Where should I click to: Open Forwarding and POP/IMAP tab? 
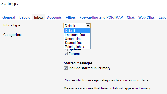(101, 17)
